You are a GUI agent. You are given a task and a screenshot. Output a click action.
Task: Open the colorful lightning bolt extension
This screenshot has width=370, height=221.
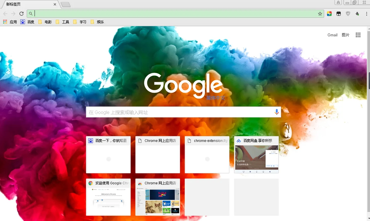click(x=329, y=14)
